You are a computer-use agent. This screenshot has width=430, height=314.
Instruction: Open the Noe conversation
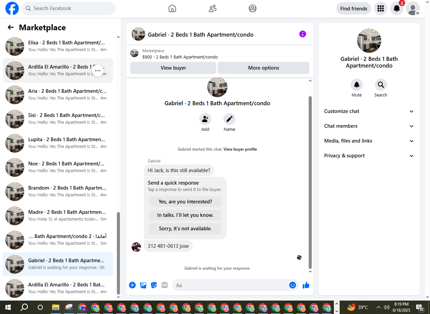point(58,167)
